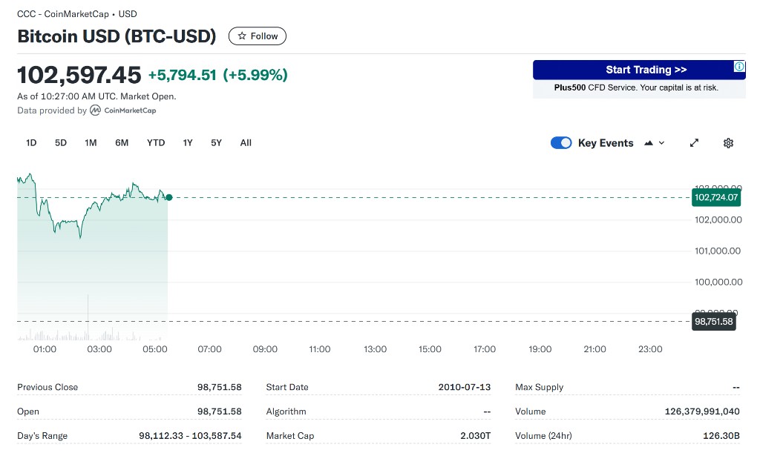Select the mountain chart type icon
The image size is (760, 453).
[649, 143]
